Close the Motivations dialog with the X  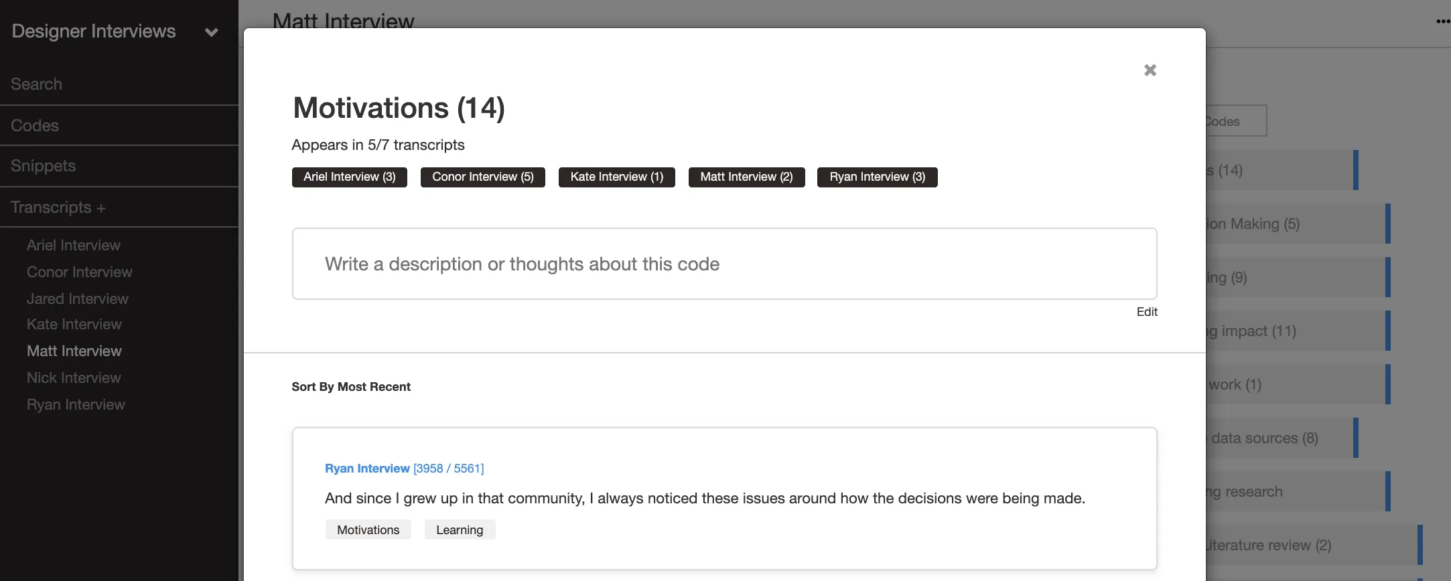(1150, 70)
